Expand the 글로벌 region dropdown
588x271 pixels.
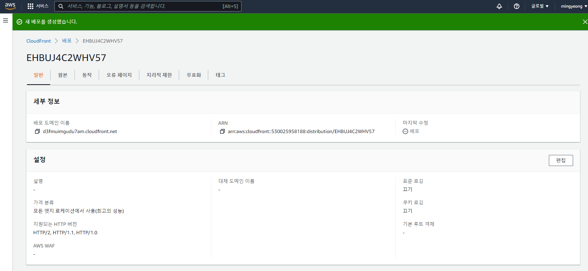[x=540, y=6]
